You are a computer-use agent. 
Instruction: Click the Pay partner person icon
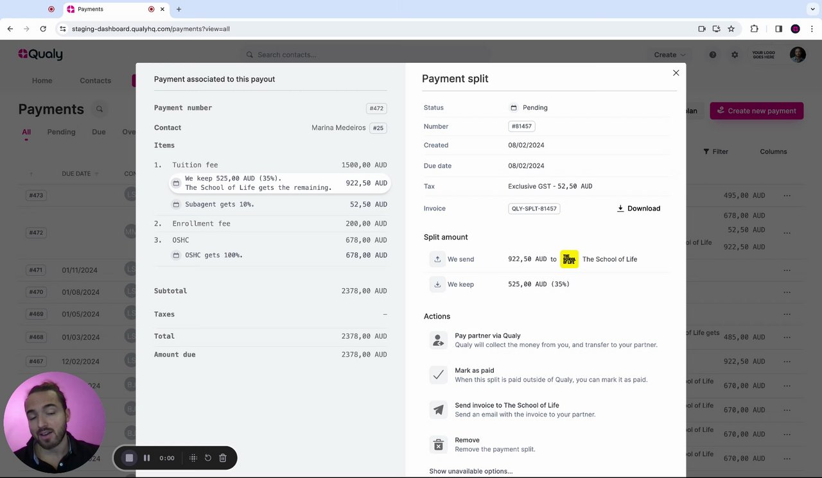(438, 340)
